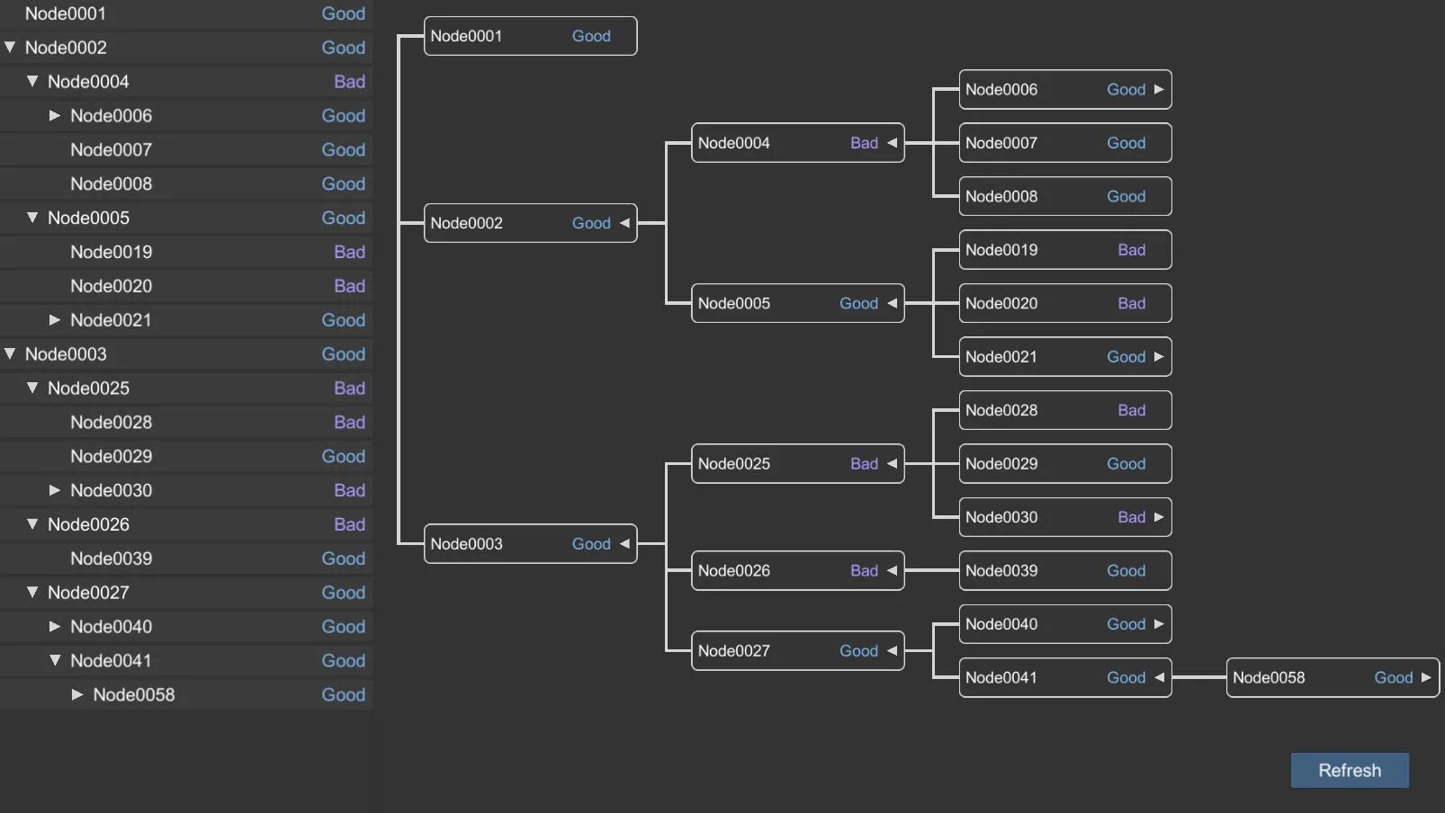Click the Node0007 box in the graph
This screenshot has height=813, width=1445.
[1065, 143]
